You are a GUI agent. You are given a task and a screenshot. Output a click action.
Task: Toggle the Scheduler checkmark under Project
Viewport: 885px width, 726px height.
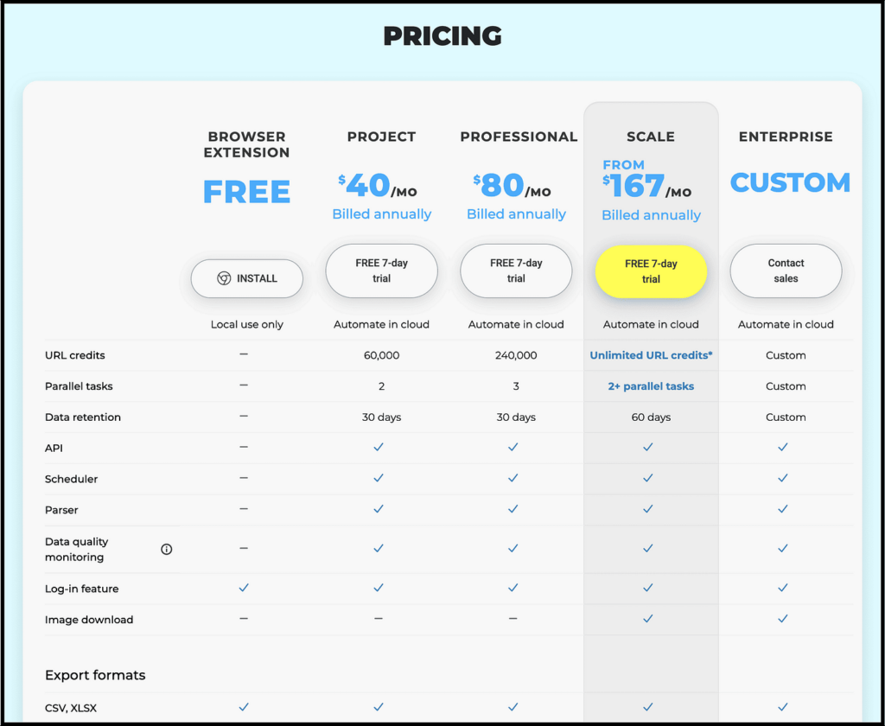click(379, 479)
